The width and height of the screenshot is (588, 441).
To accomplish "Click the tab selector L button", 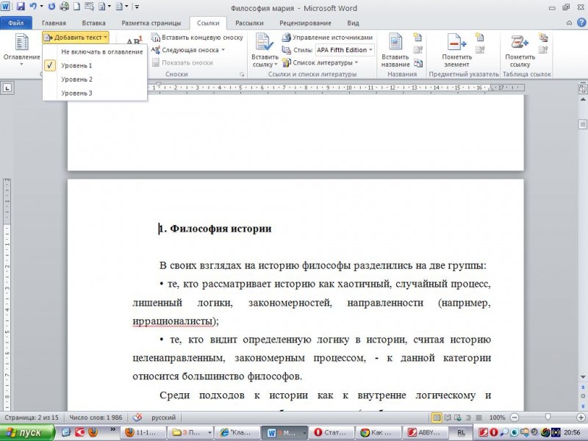I will 7,88.
